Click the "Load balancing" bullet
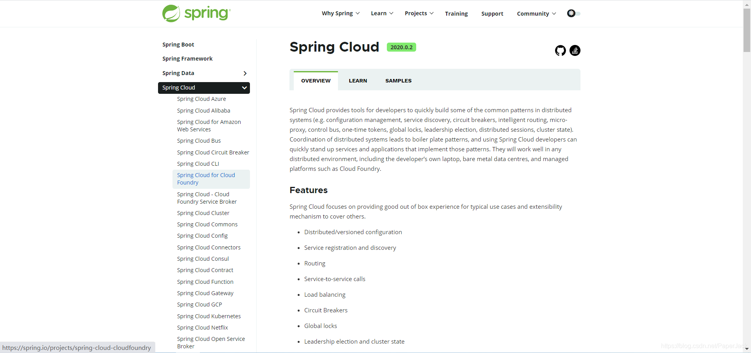 [325, 295]
